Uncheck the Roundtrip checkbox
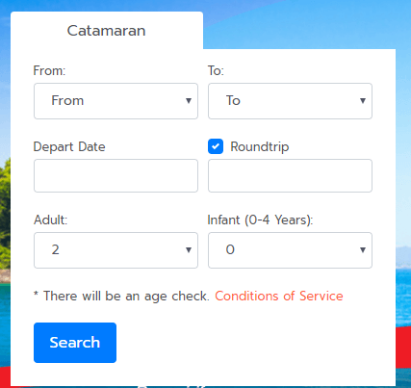This screenshot has width=411, height=388. (216, 146)
